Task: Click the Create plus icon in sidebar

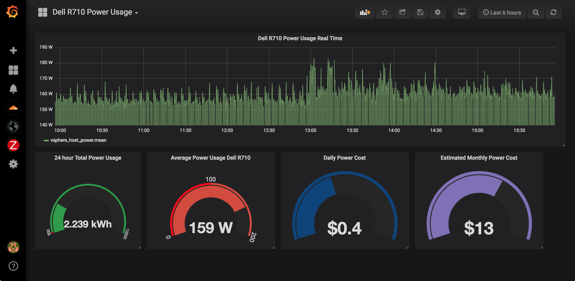Action: 13,50
